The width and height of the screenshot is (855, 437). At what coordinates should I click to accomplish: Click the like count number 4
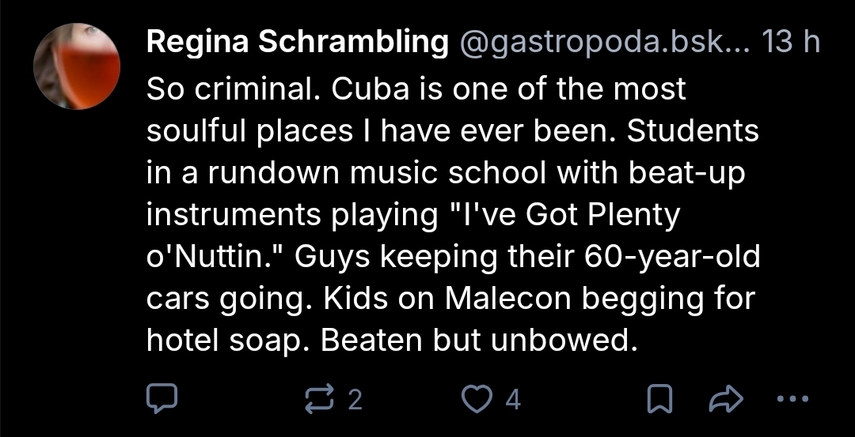point(513,401)
